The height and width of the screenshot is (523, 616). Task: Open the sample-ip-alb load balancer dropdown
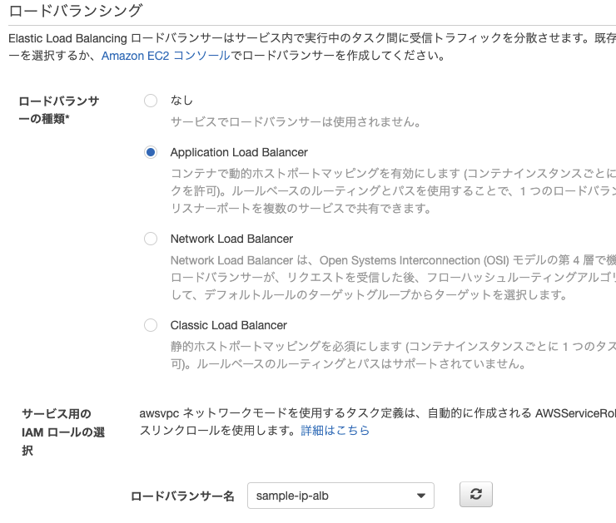333,496
